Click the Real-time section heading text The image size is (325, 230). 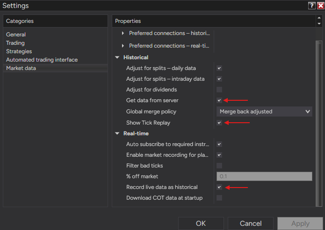(x=136, y=133)
